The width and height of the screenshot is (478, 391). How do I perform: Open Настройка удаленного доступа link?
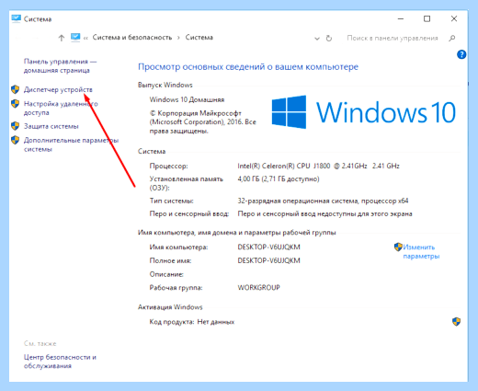pos(61,108)
